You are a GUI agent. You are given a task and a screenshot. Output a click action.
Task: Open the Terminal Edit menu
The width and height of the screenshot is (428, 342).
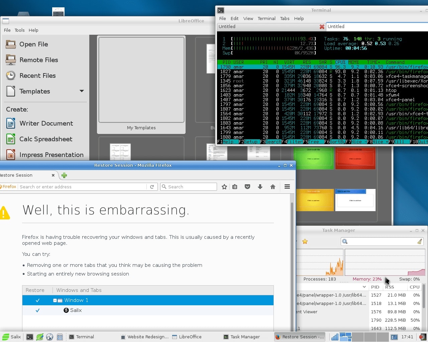[234, 19]
